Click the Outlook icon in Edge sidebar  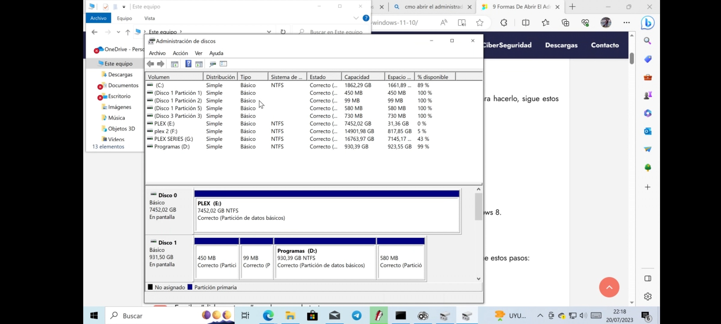648,131
